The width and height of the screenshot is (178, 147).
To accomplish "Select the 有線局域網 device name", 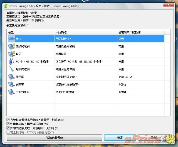I will click(23, 69).
